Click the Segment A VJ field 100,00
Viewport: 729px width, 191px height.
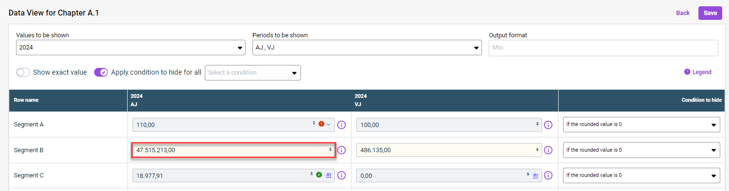click(x=449, y=125)
